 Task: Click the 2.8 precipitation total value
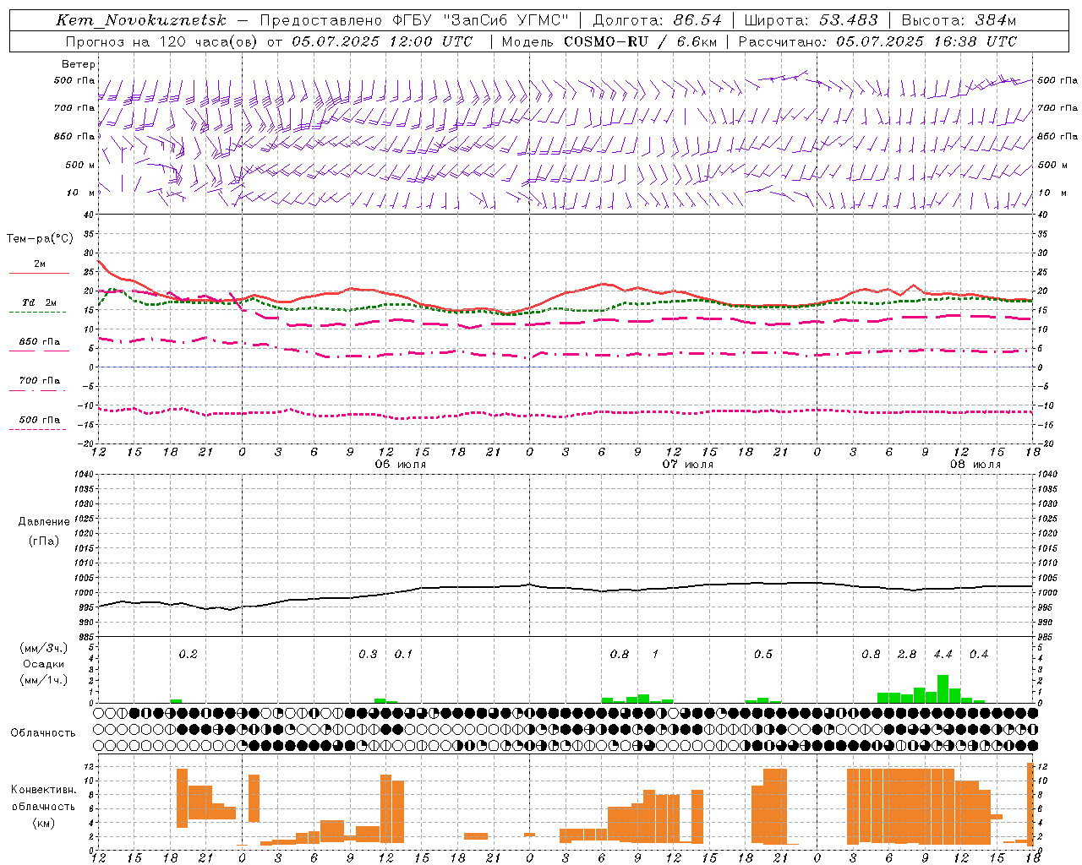(907, 655)
